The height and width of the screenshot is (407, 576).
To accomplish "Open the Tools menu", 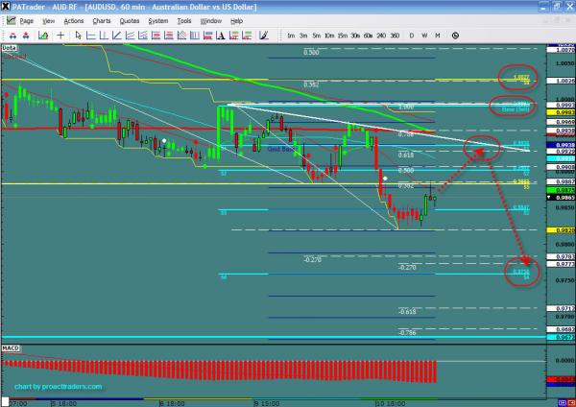I will tap(184, 19).
